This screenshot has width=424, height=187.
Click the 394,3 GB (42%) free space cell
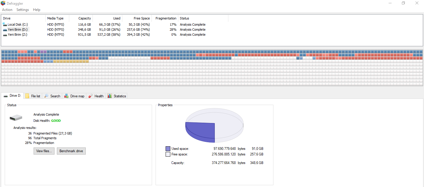[x=138, y=35]
